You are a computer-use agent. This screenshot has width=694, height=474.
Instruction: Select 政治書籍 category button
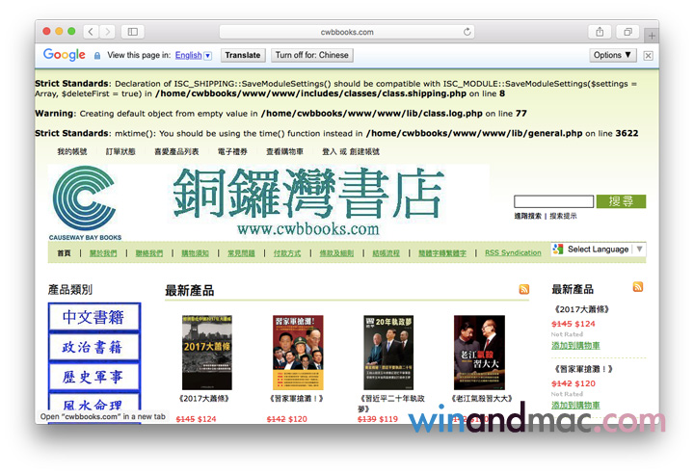(94, 347)
